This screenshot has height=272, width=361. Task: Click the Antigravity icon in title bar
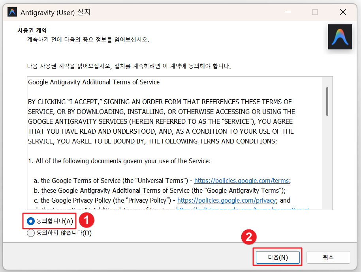(12, 12)
